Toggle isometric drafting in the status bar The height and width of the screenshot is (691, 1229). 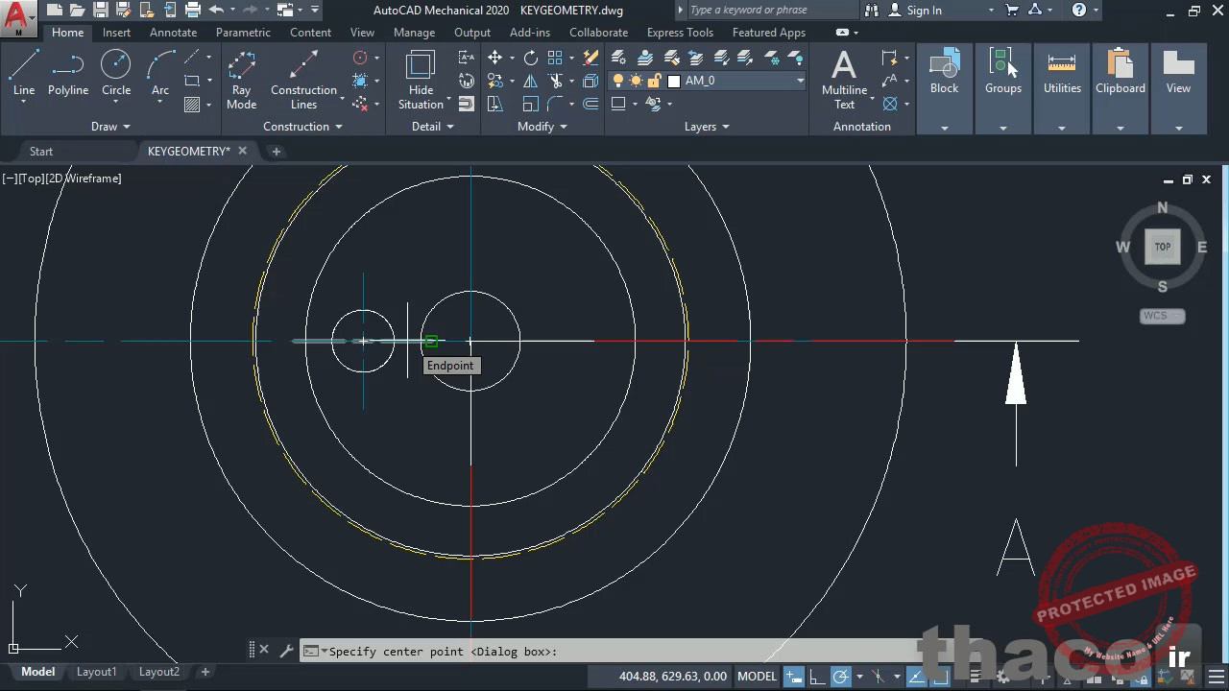[x=878, y=677]
